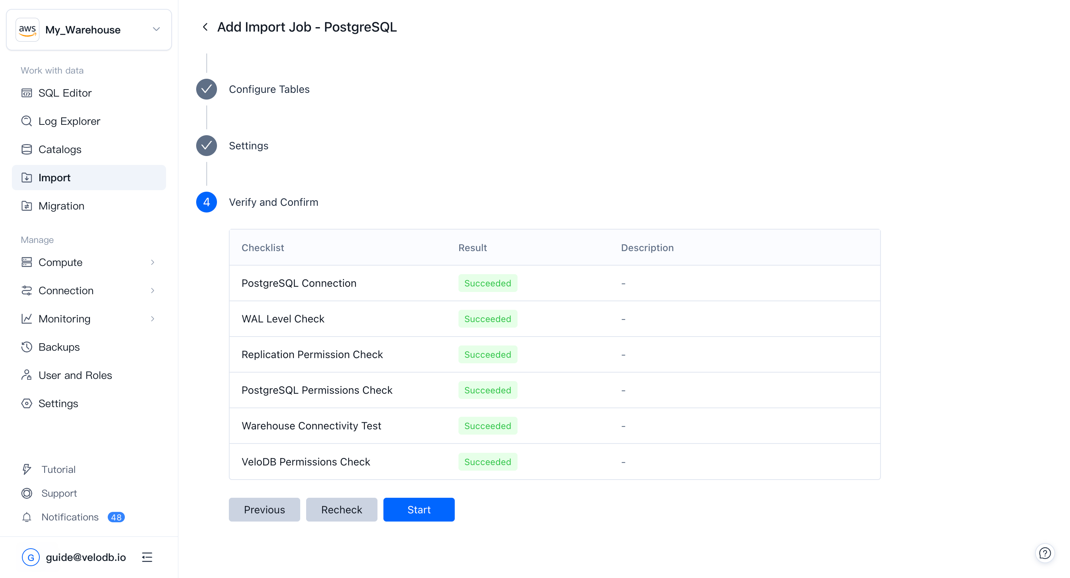
Task: Click the Notifications bell icon
Action: [27, 517]
